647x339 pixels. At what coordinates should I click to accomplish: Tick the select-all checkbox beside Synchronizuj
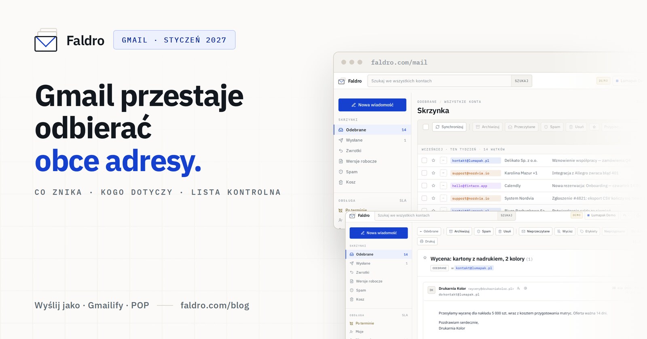(425, 127)
